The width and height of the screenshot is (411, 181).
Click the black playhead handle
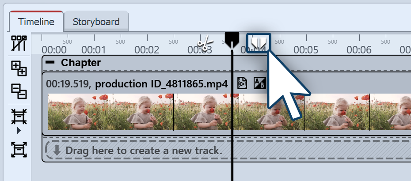tap(232, 39)
